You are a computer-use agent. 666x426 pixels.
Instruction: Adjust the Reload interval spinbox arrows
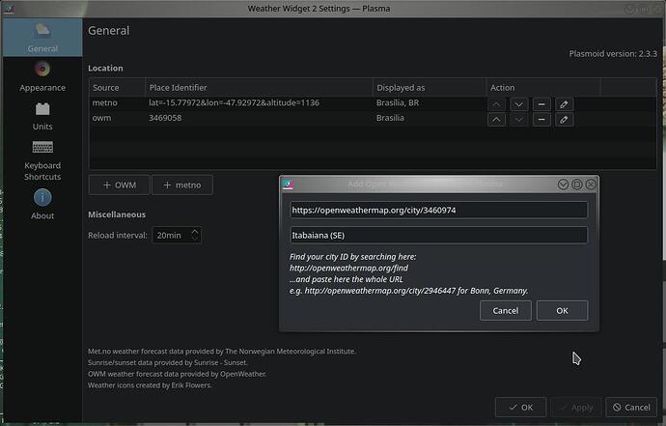[x=195, y=235]
